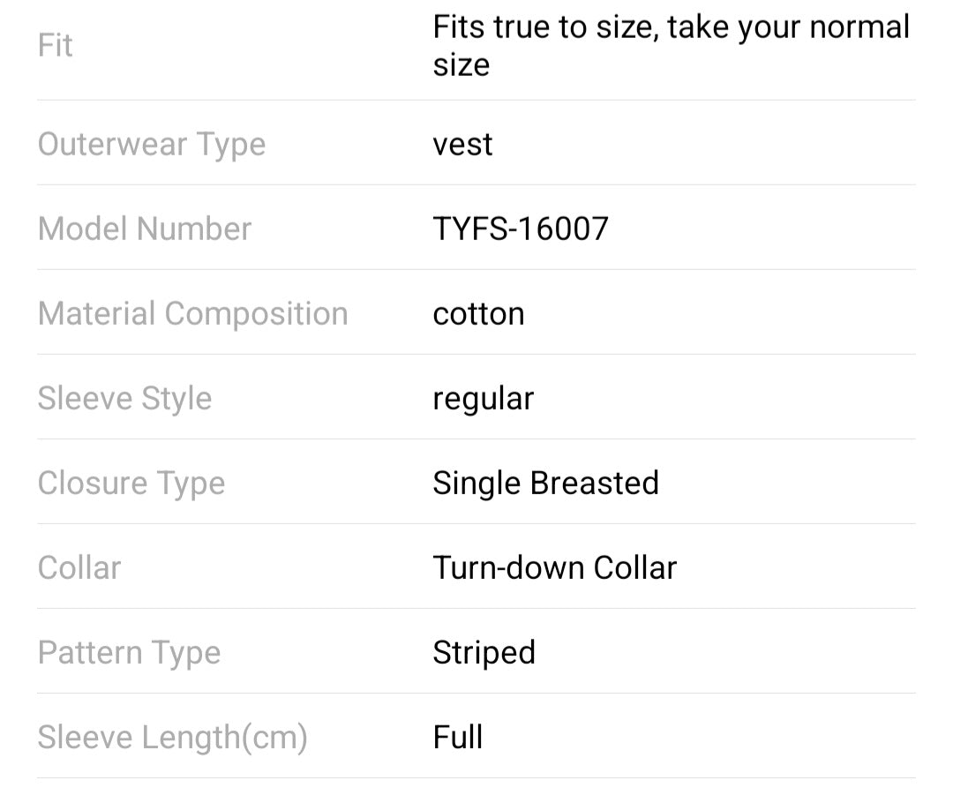Screen dimensions: 953x788
Task: Select the "Striped" pattern value
Action: tap(484, 652)
